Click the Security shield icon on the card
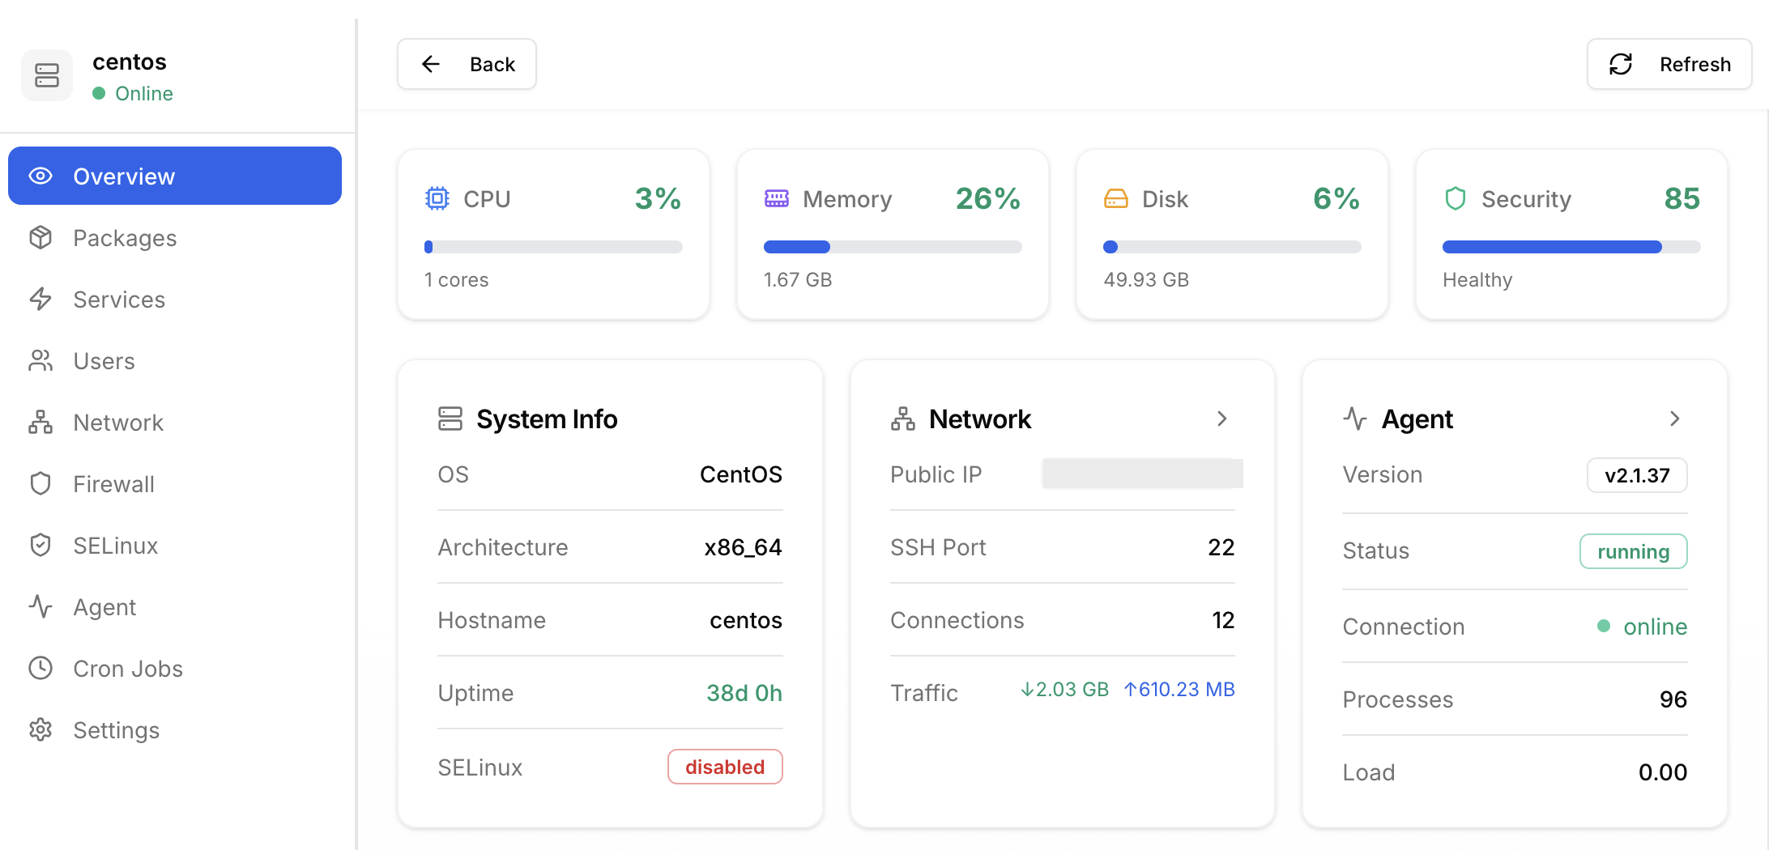 tap(1455, 198)
